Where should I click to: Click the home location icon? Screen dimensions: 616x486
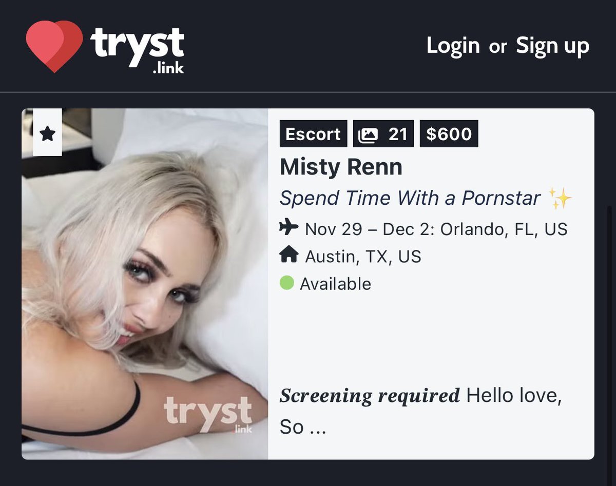click(x=289, y=255)
